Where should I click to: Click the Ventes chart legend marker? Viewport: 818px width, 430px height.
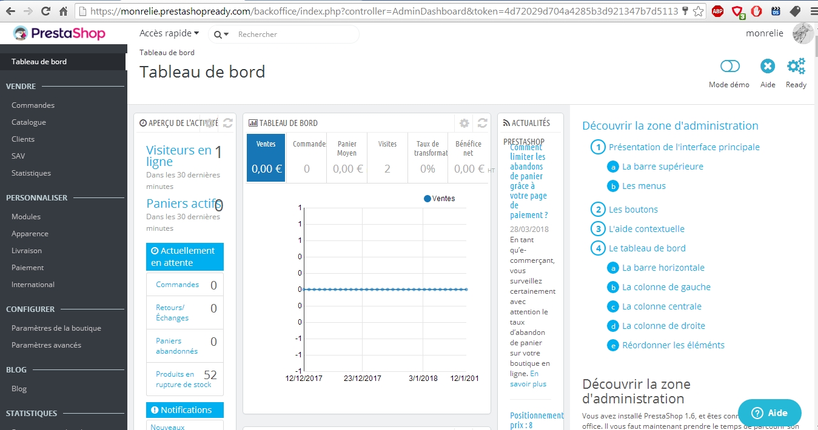point(427,199)
